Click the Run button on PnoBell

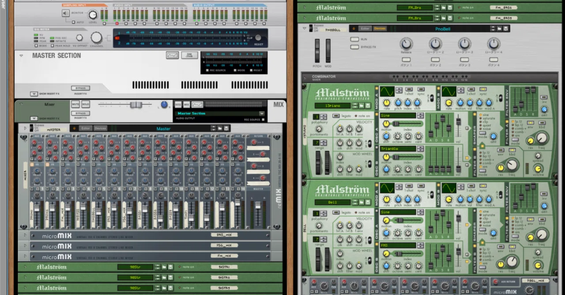(354, 39)
